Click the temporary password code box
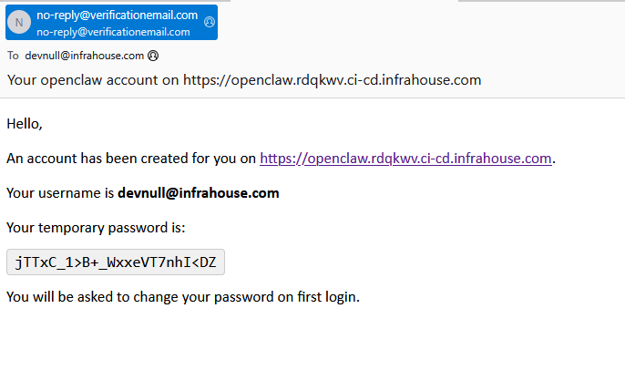625x370 pixels. coord(115,263)
